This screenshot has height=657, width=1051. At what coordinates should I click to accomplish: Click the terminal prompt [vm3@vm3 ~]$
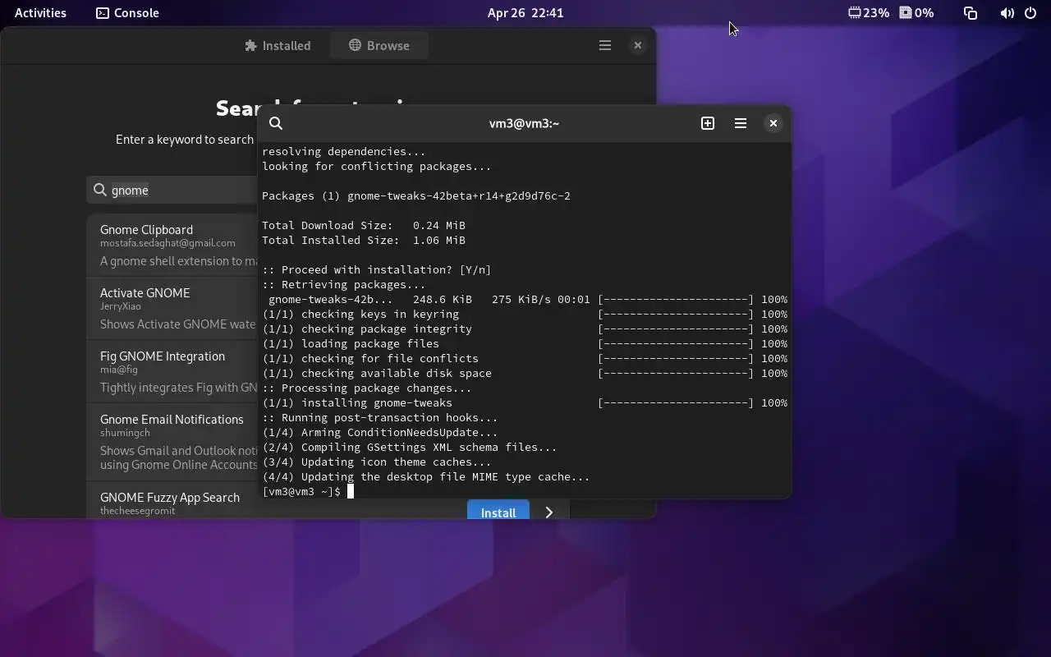[301, 491]
